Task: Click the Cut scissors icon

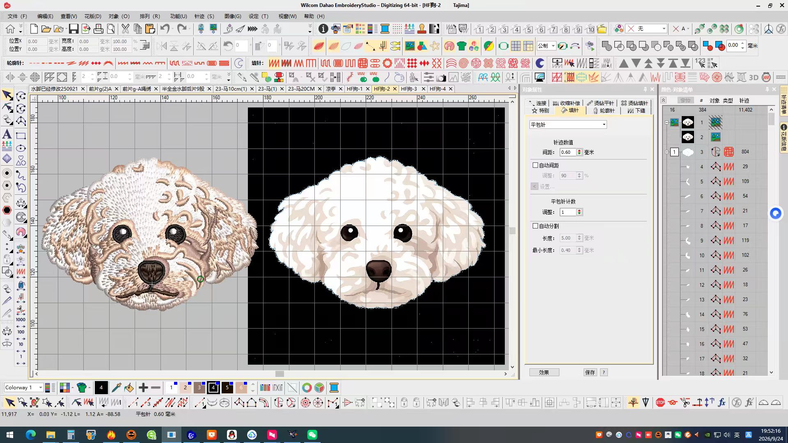Action: 125,29
